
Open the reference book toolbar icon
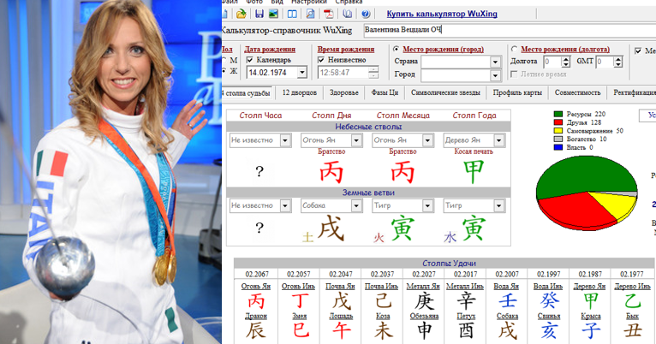[347, 14]
